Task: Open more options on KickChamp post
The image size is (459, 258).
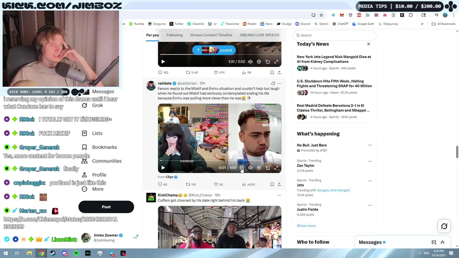Action: point(279,195)
